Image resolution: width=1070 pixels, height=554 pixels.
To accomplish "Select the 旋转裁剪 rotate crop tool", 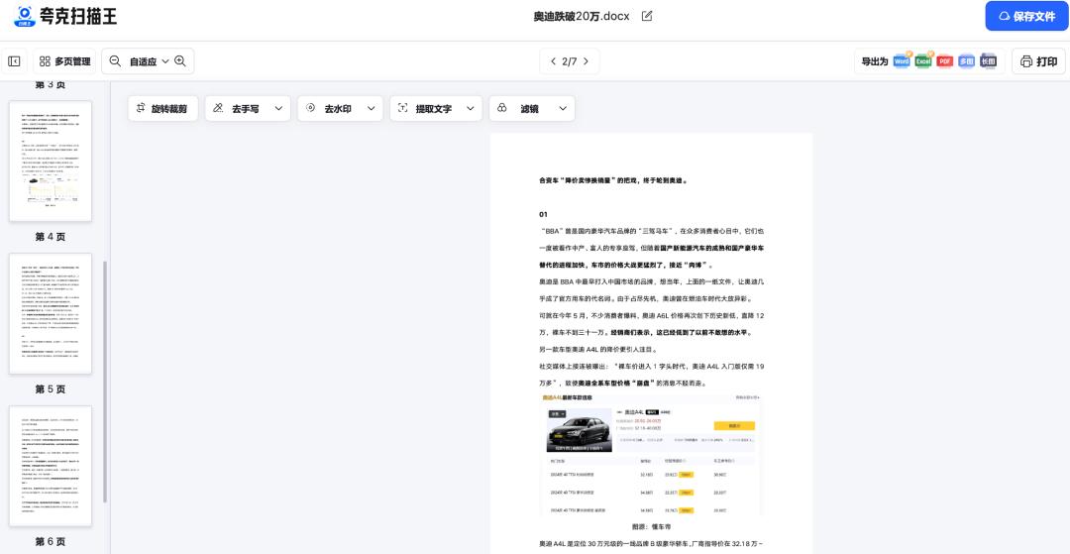I will 163,108.
